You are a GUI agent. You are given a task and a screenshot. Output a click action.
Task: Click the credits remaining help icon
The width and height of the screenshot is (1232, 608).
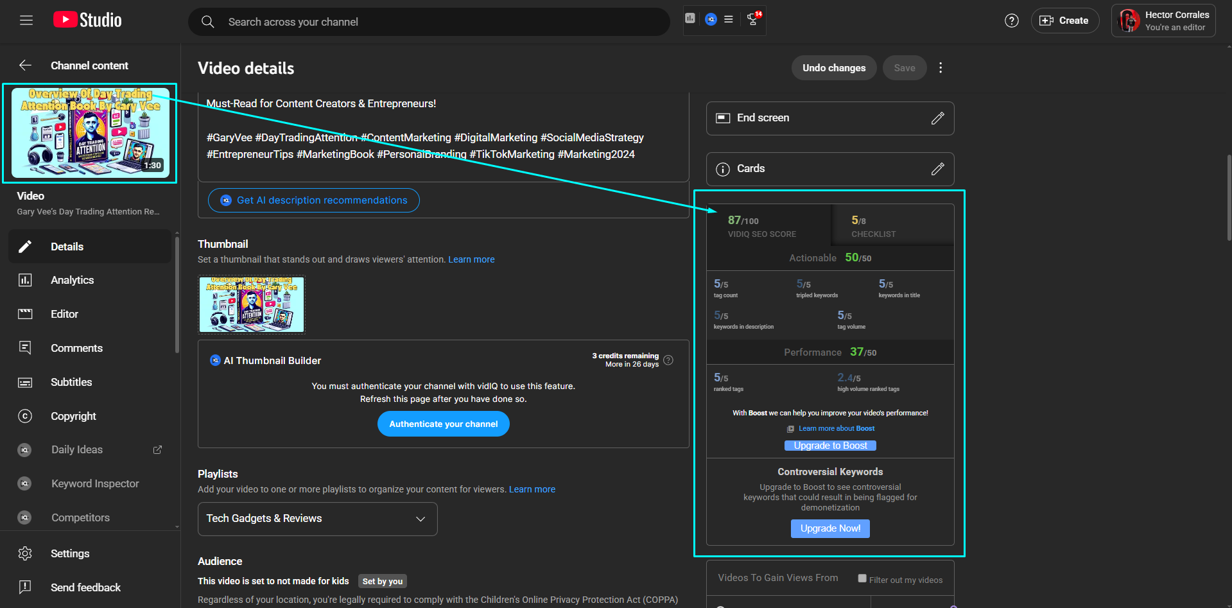[668, 360]
